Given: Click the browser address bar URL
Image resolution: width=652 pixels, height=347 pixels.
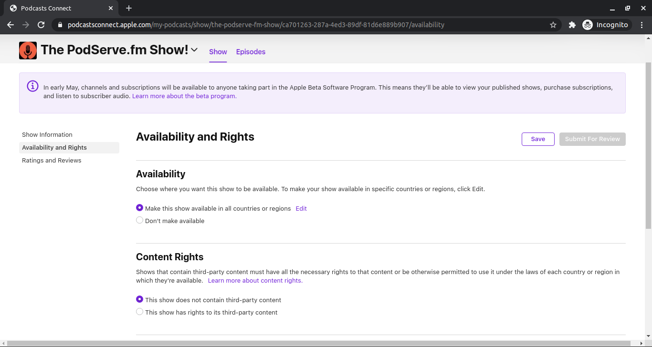Looking at the screenshot, I should (x=256, y=25).
